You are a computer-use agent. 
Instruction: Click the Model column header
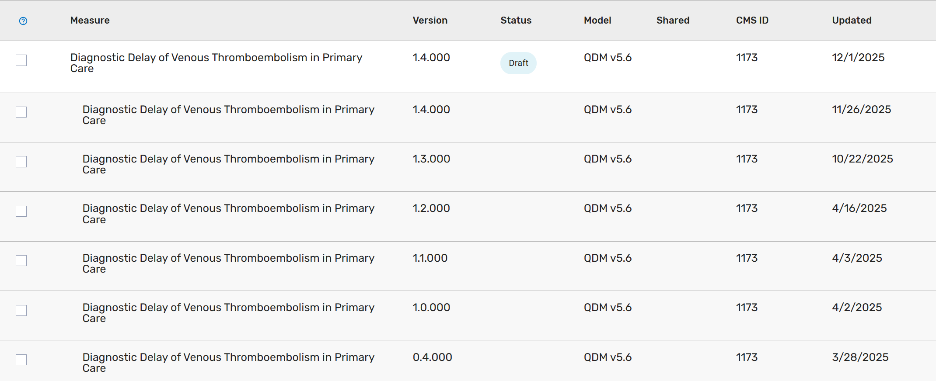[x=597, y=21]
